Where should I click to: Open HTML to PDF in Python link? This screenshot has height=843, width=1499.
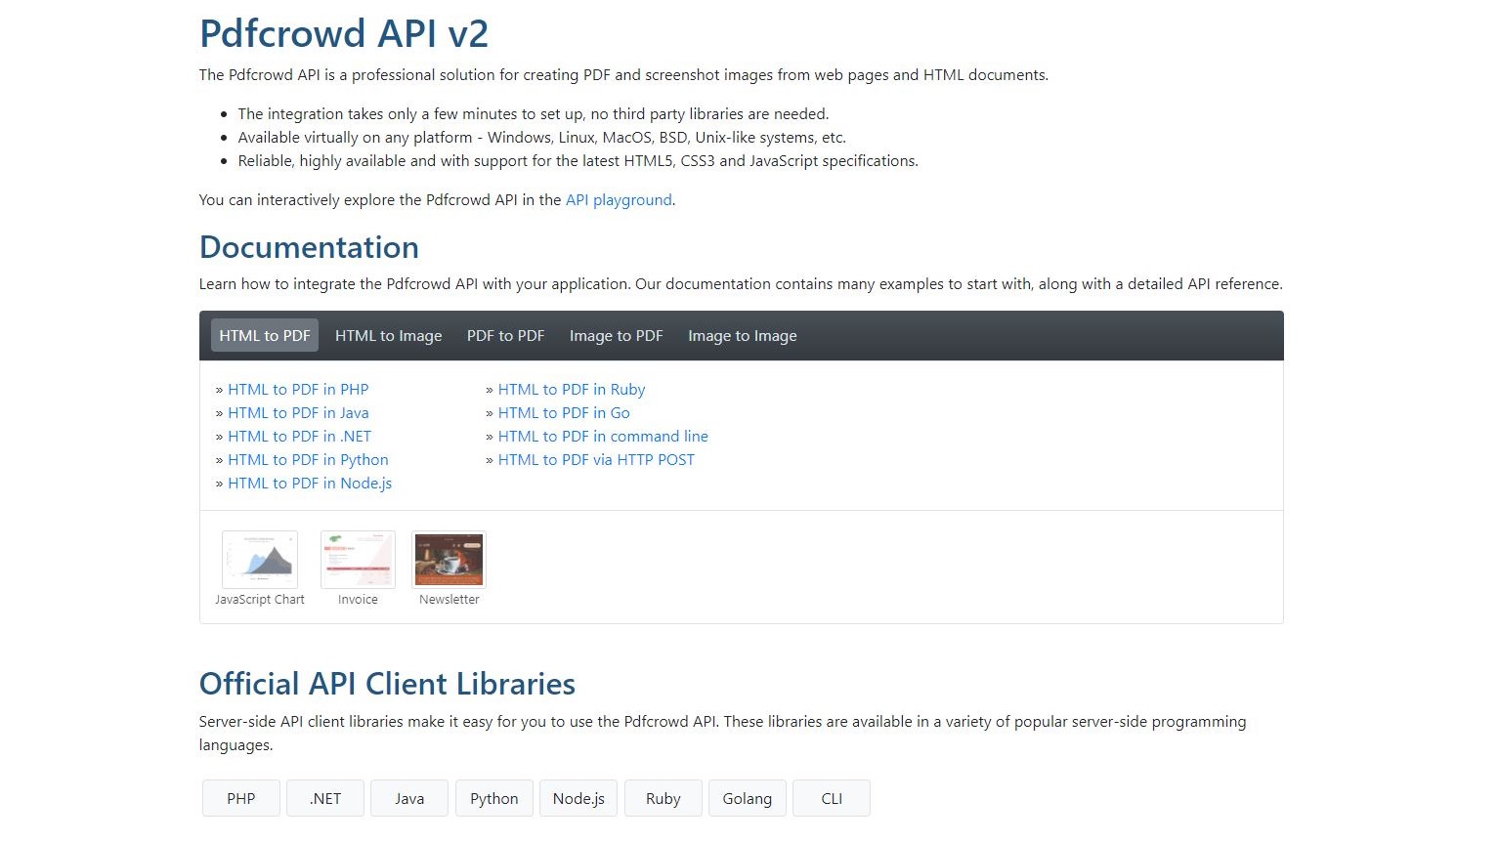pyautogui.click(x=308, y=459)
